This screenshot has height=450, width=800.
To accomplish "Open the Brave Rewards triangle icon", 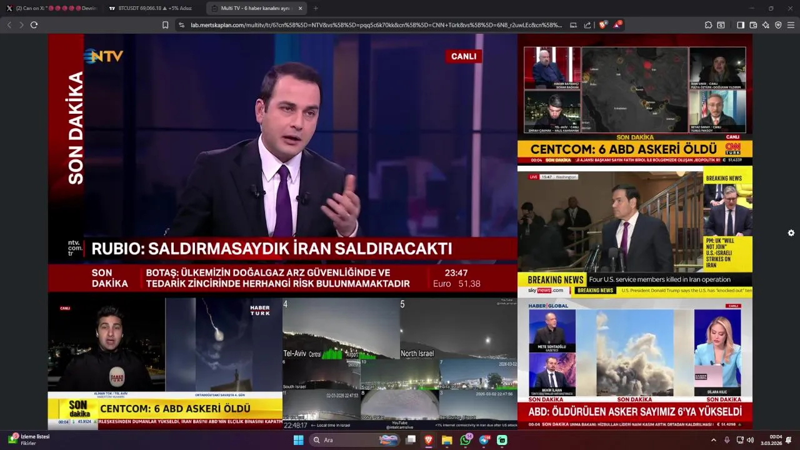I will coord(617,25).
